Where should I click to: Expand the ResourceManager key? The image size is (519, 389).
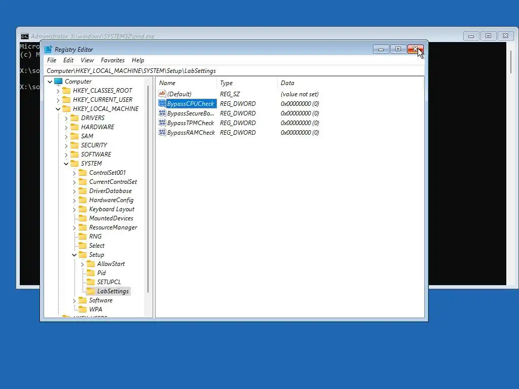[74, 227]
